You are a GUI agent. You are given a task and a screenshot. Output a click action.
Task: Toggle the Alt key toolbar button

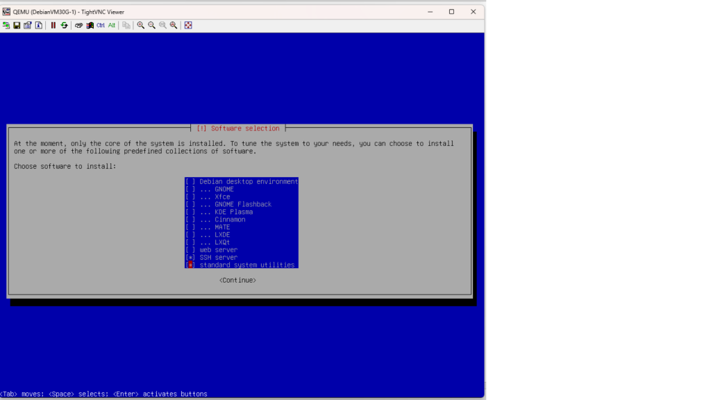(112, 25)
